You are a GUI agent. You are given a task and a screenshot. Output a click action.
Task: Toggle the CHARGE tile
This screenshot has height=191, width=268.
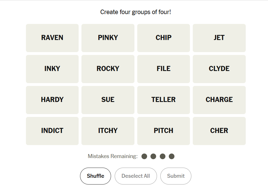(219, 100)
